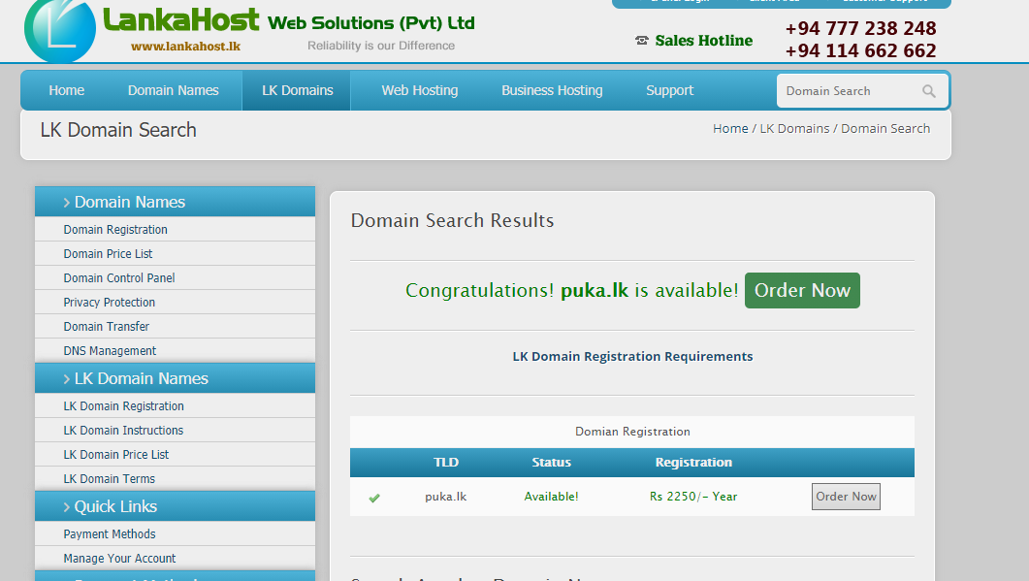Viewport: 1029px width, 581px height.
Task: Expand the LK Domain Names sidebar chevron
Action: [67, 379]
